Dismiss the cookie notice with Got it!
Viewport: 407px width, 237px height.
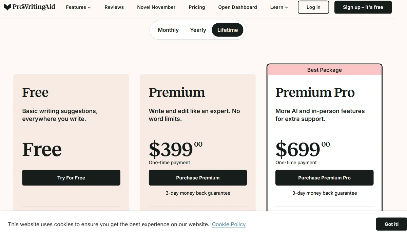tap(391, 224)
